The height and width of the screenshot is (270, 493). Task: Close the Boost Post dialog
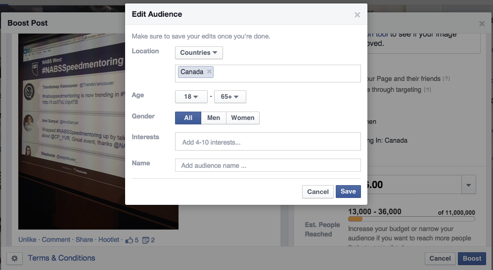coord(482,24)
